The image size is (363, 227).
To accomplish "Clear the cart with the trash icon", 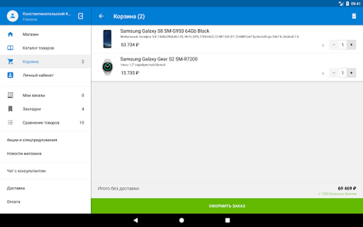I will click(x=354, y=16).
